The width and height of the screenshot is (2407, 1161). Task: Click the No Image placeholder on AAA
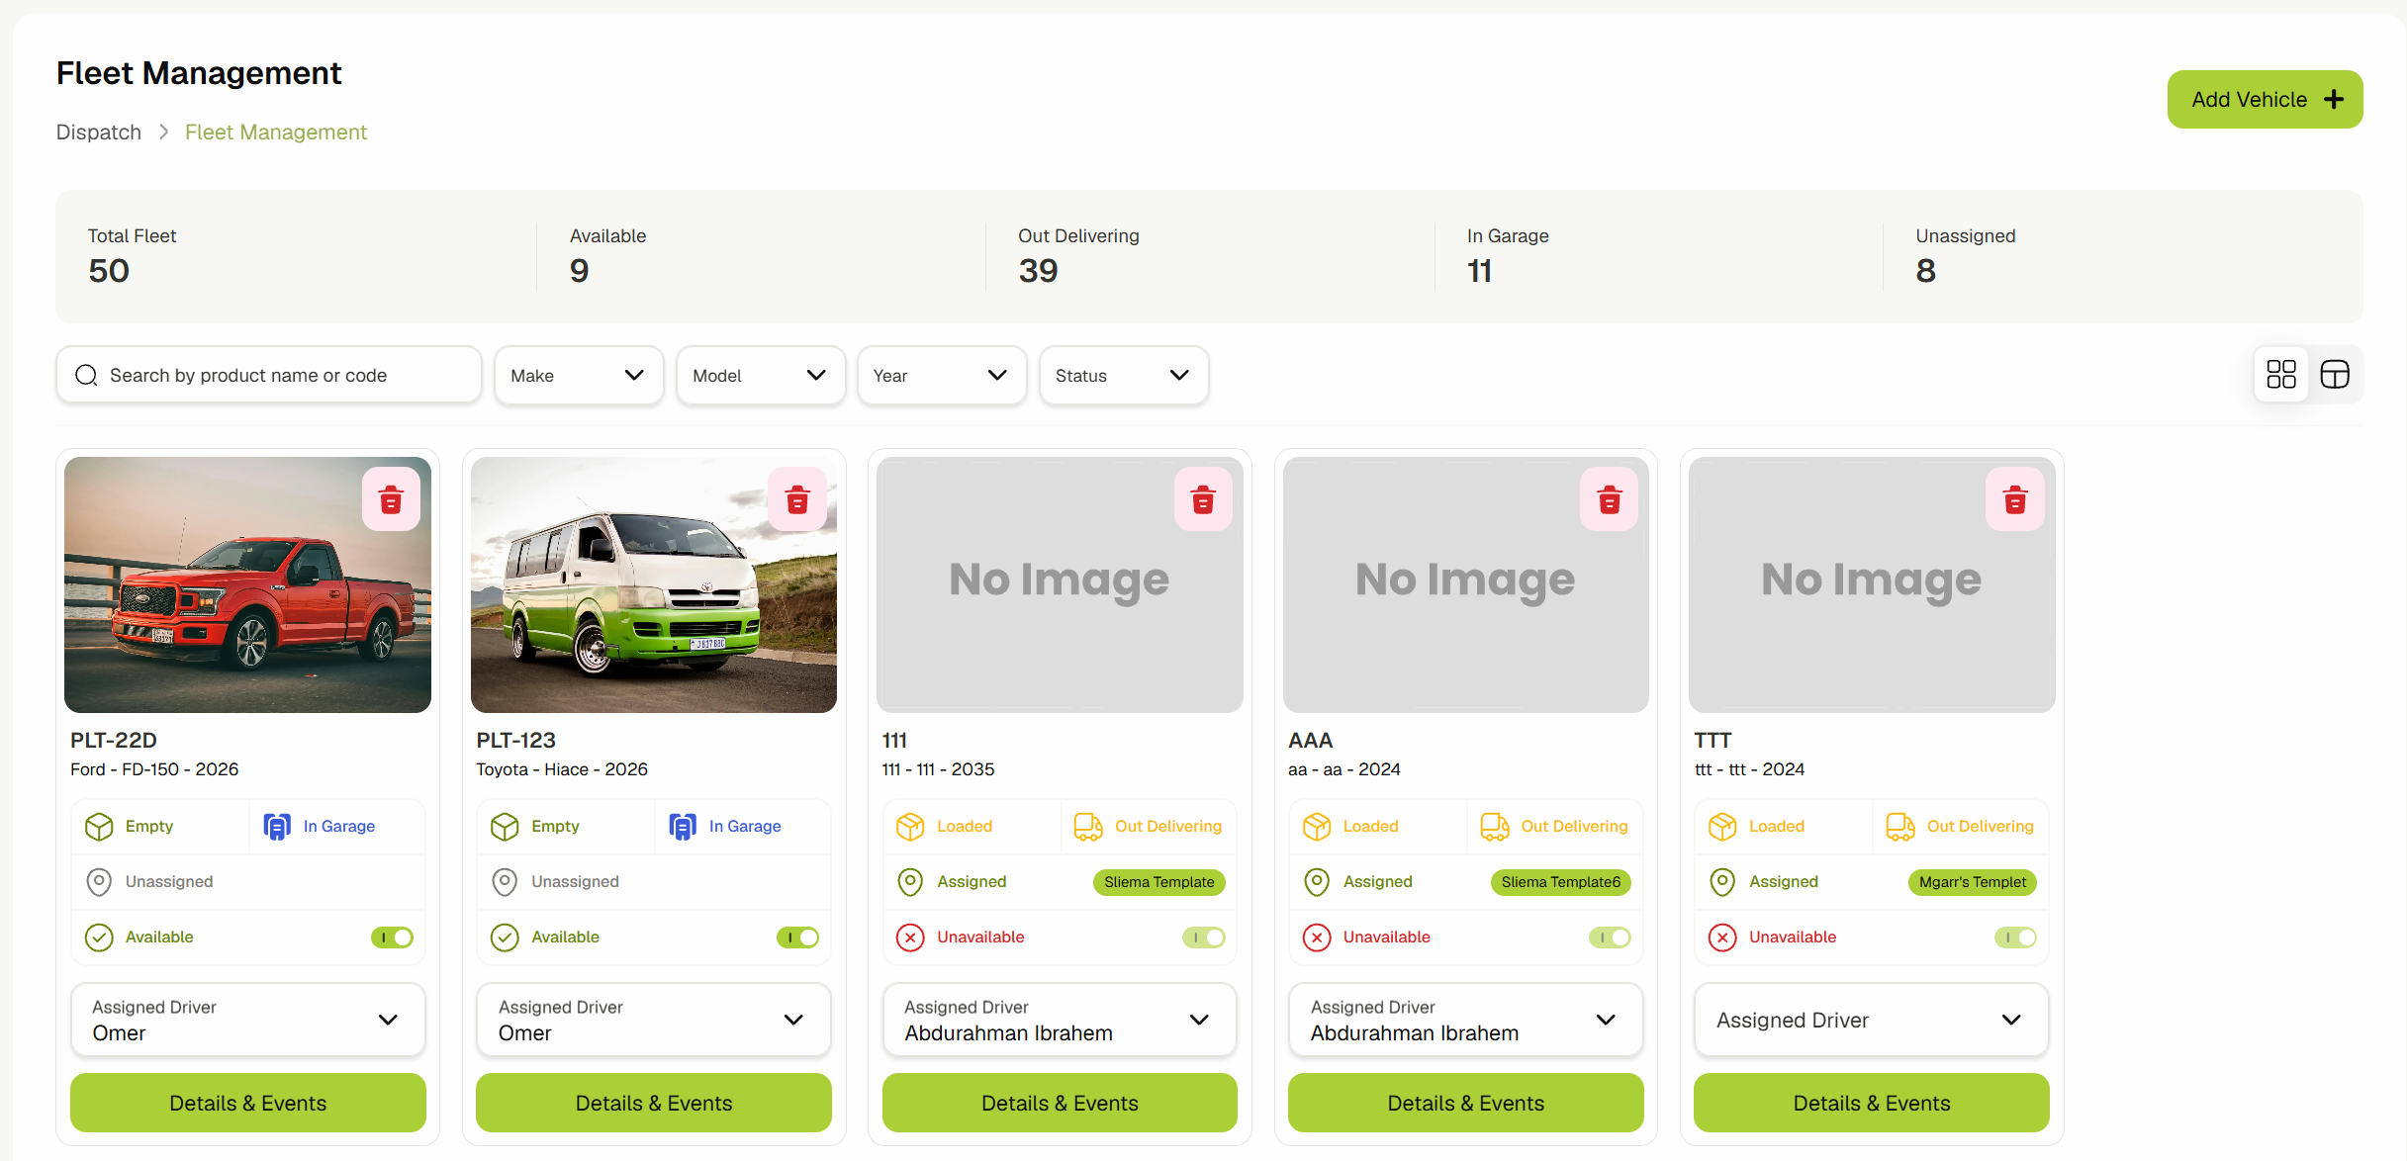(1466, 584)
